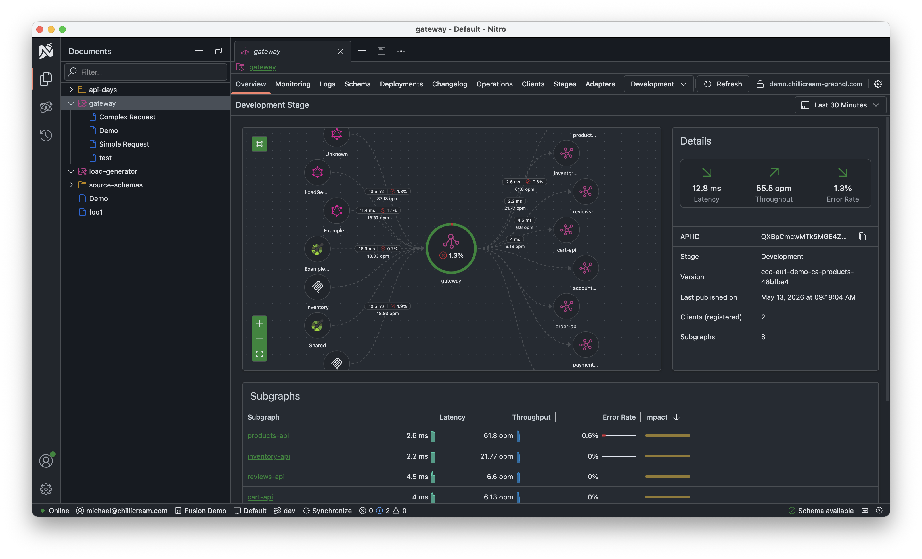Click the Refresh button
Image resolution: width=922 pixels, height=559 pixels.
point(722,84)
